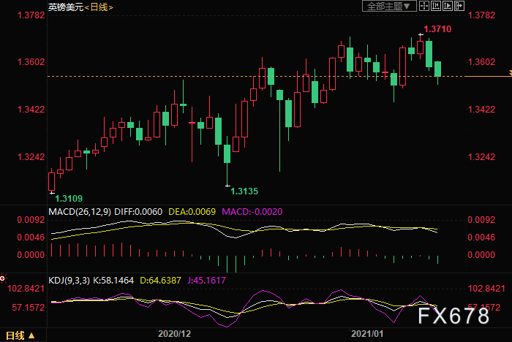
Task: Click the second chart tool icon beside the crosshair
Action: (436, 6)
